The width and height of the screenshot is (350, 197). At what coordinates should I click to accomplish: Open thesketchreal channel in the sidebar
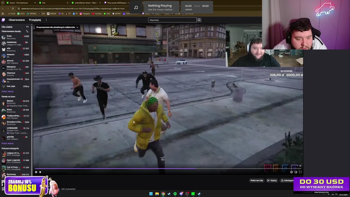[15, 80]
